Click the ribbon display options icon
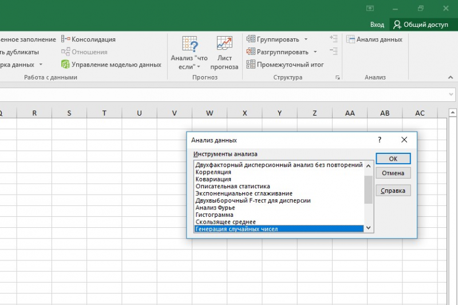This screenshot has height=305, width=458. (370, 9)
